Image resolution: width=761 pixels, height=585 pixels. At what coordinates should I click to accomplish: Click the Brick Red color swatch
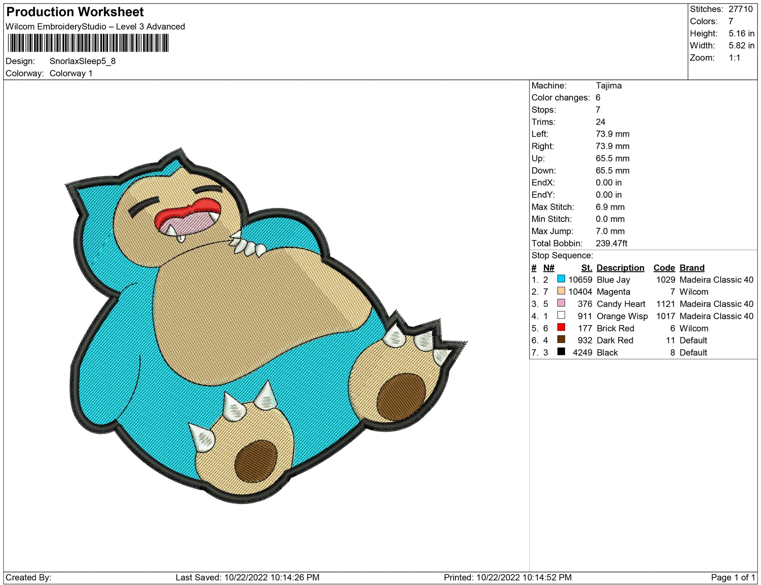click(561, 327)
